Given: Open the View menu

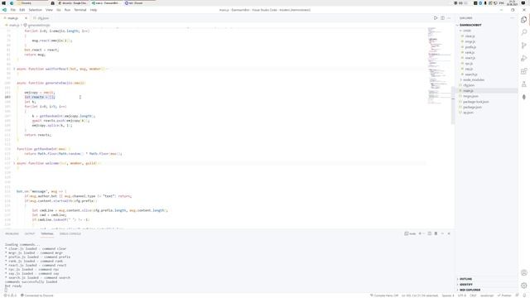Looking at the screenshot, I should click(49, 10).
